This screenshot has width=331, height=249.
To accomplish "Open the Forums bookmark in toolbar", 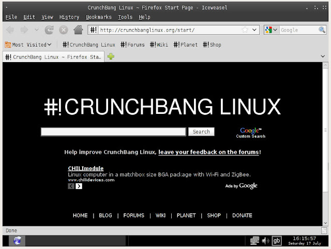I will (x=132, y=45).
